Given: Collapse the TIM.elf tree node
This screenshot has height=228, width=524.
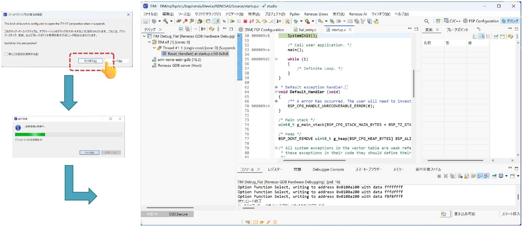Looking at the screenshot, I should pos(149,42).
